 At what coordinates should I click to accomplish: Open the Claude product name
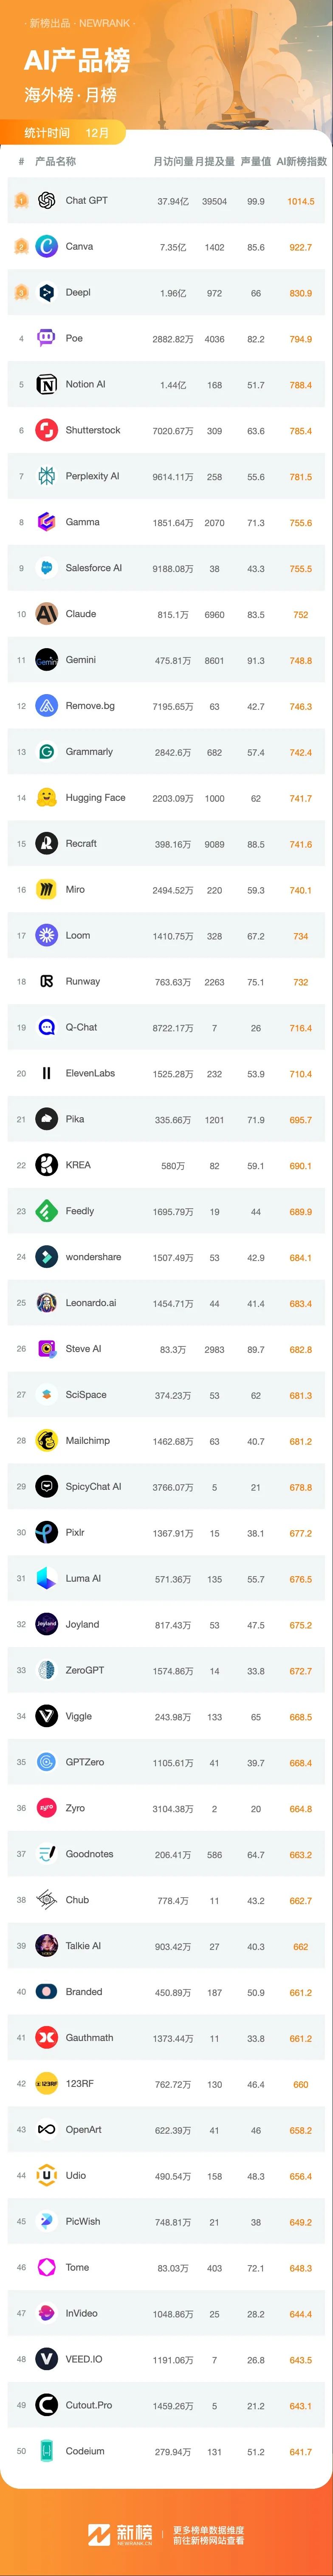coord(81,614)
